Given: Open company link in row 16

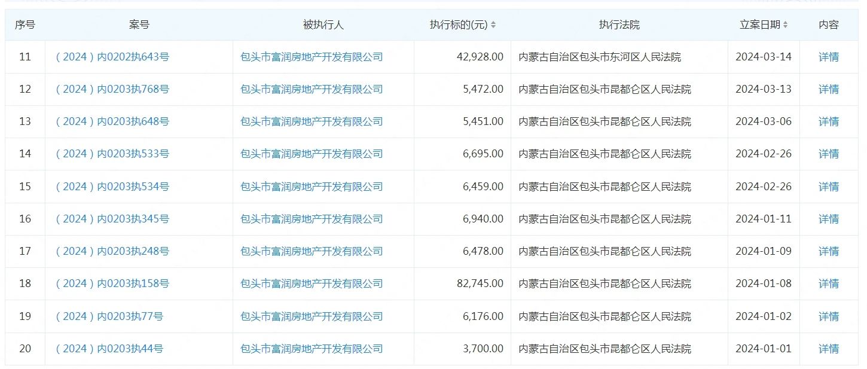Looking at the screenshot, I should coord(312,219).
